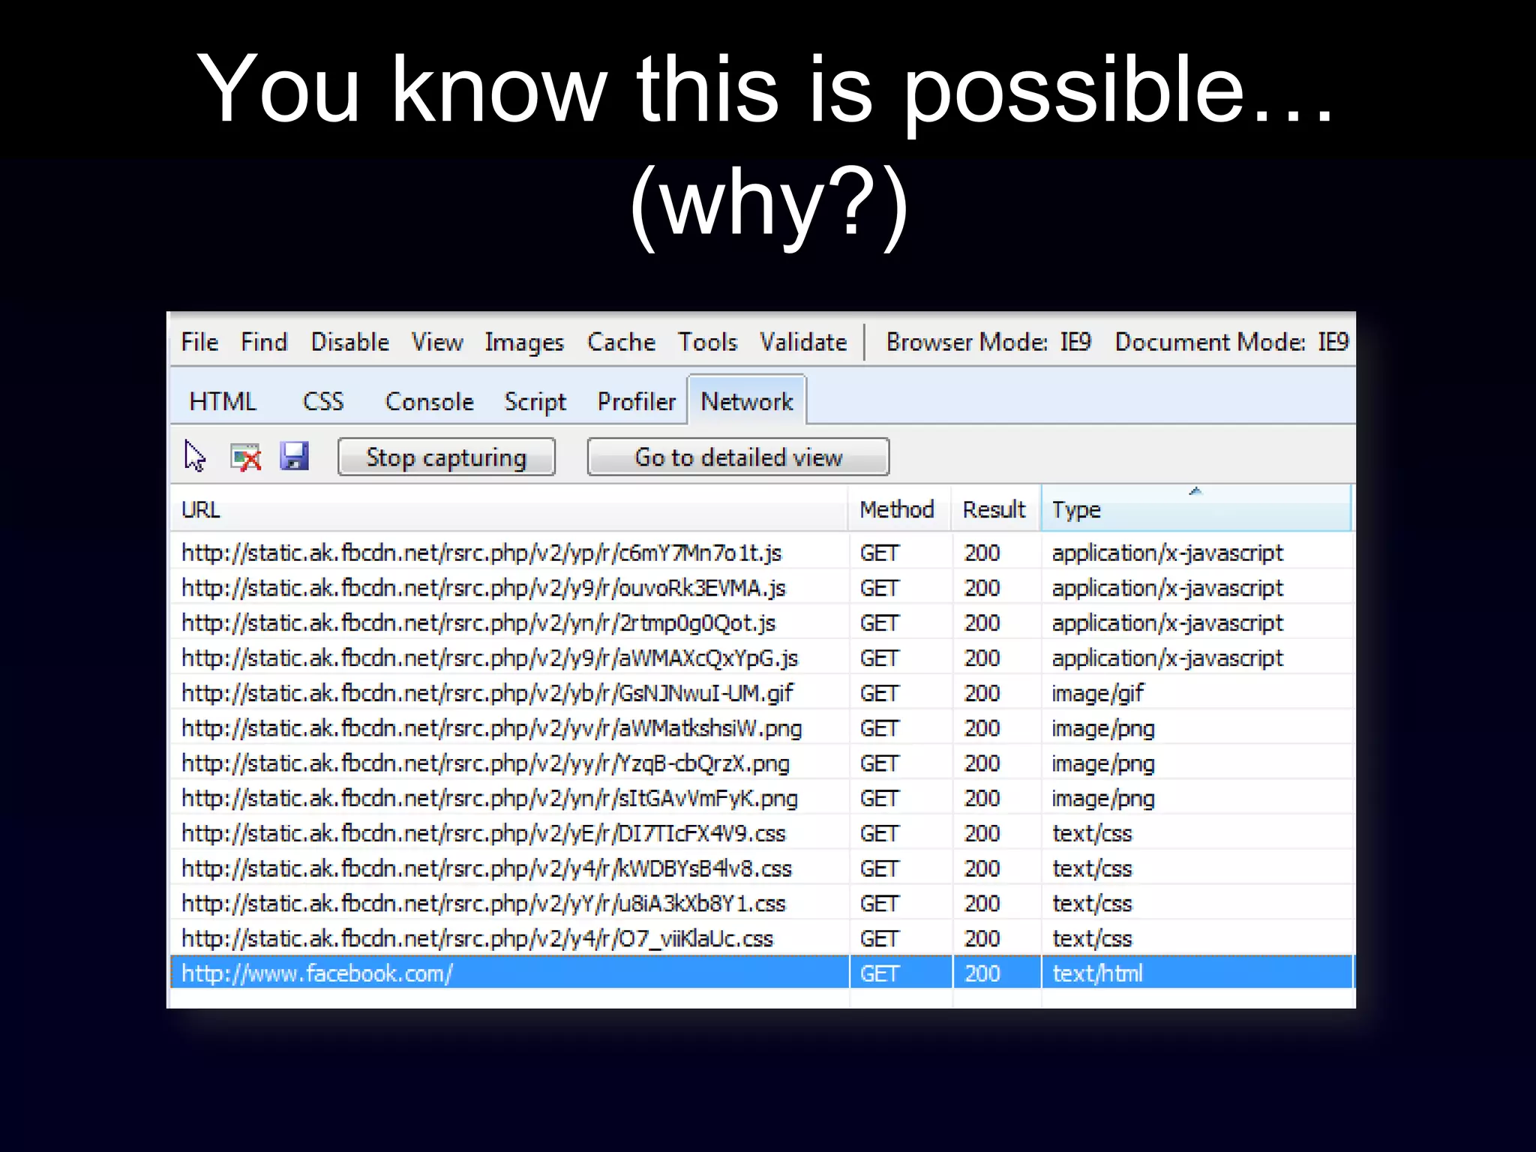
Task: Click the save floppy disk icon
Action: click(294, 456)
